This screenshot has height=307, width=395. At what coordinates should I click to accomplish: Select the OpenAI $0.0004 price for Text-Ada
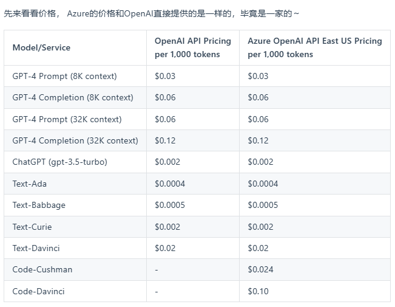(170, 183)
